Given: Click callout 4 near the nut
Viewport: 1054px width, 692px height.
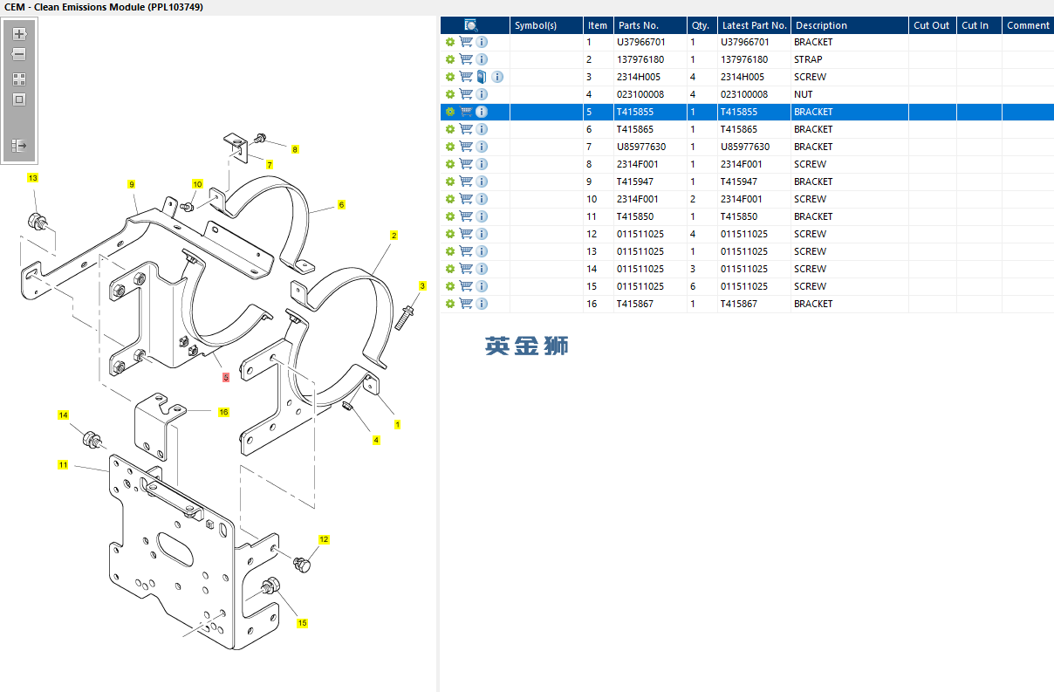Looking at the screenshot, I should click(x=376, y=440).
